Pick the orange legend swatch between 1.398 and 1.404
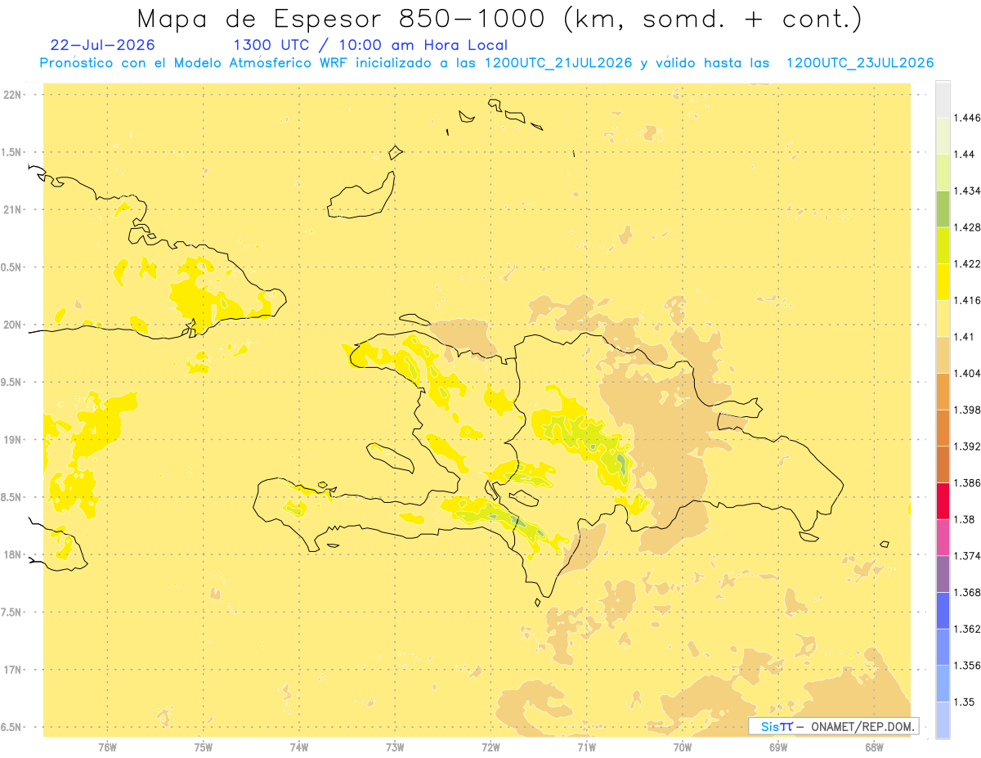The width and height of the screenshot is (981, 758). click(943, 392)
